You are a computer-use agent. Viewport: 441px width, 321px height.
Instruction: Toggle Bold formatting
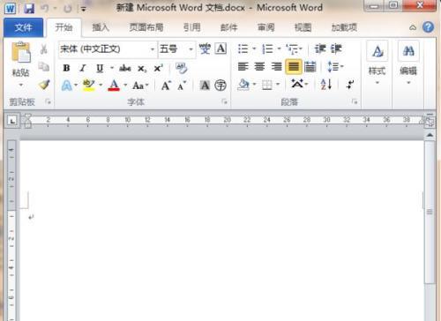(66, 68)
